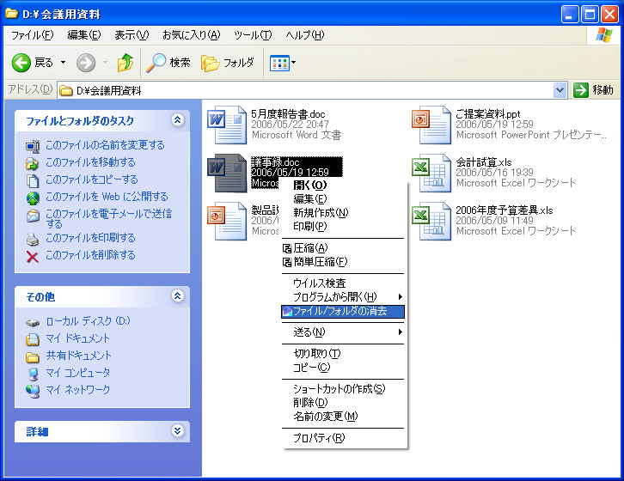624x481 pixels.
Task: Open the 検索 search magnifier
Action: pos(156,63)
